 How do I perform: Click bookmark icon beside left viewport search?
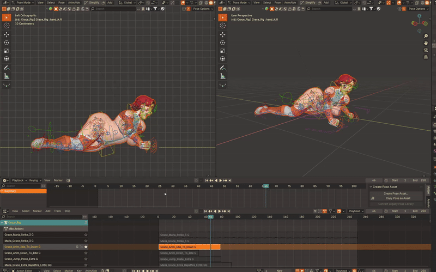pos(143,9)
